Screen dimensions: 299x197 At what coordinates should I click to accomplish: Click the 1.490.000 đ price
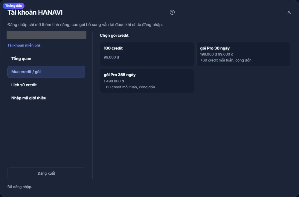pyautogui.click(x=114, y=81)
